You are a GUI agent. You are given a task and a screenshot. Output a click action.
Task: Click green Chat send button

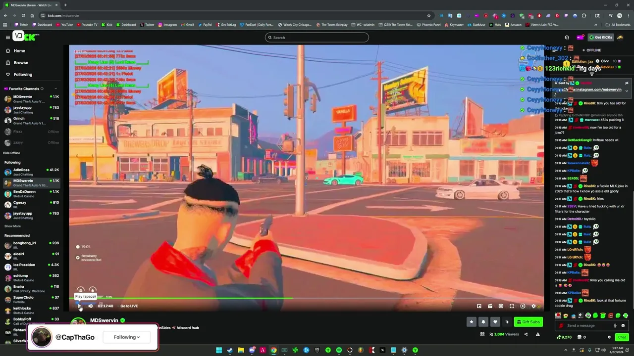point(622,337)
